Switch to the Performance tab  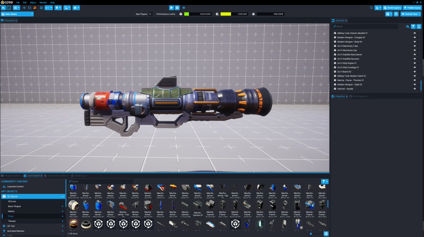(x=359, y=96)
